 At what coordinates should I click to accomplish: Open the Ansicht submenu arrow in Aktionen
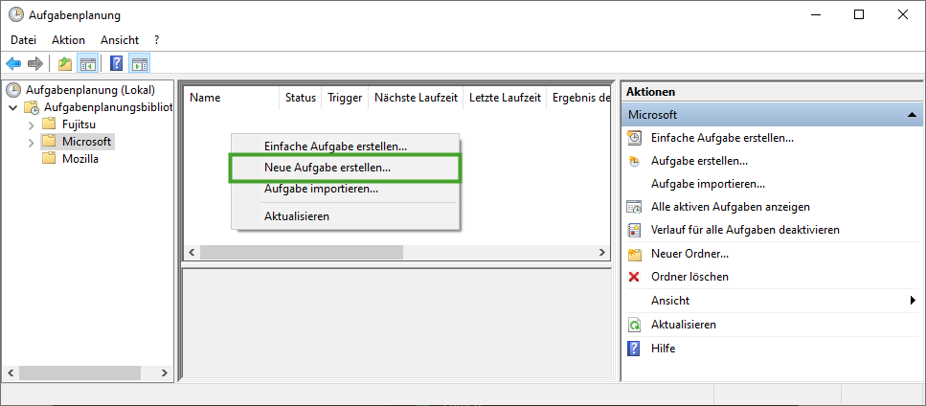coord(913,301)
